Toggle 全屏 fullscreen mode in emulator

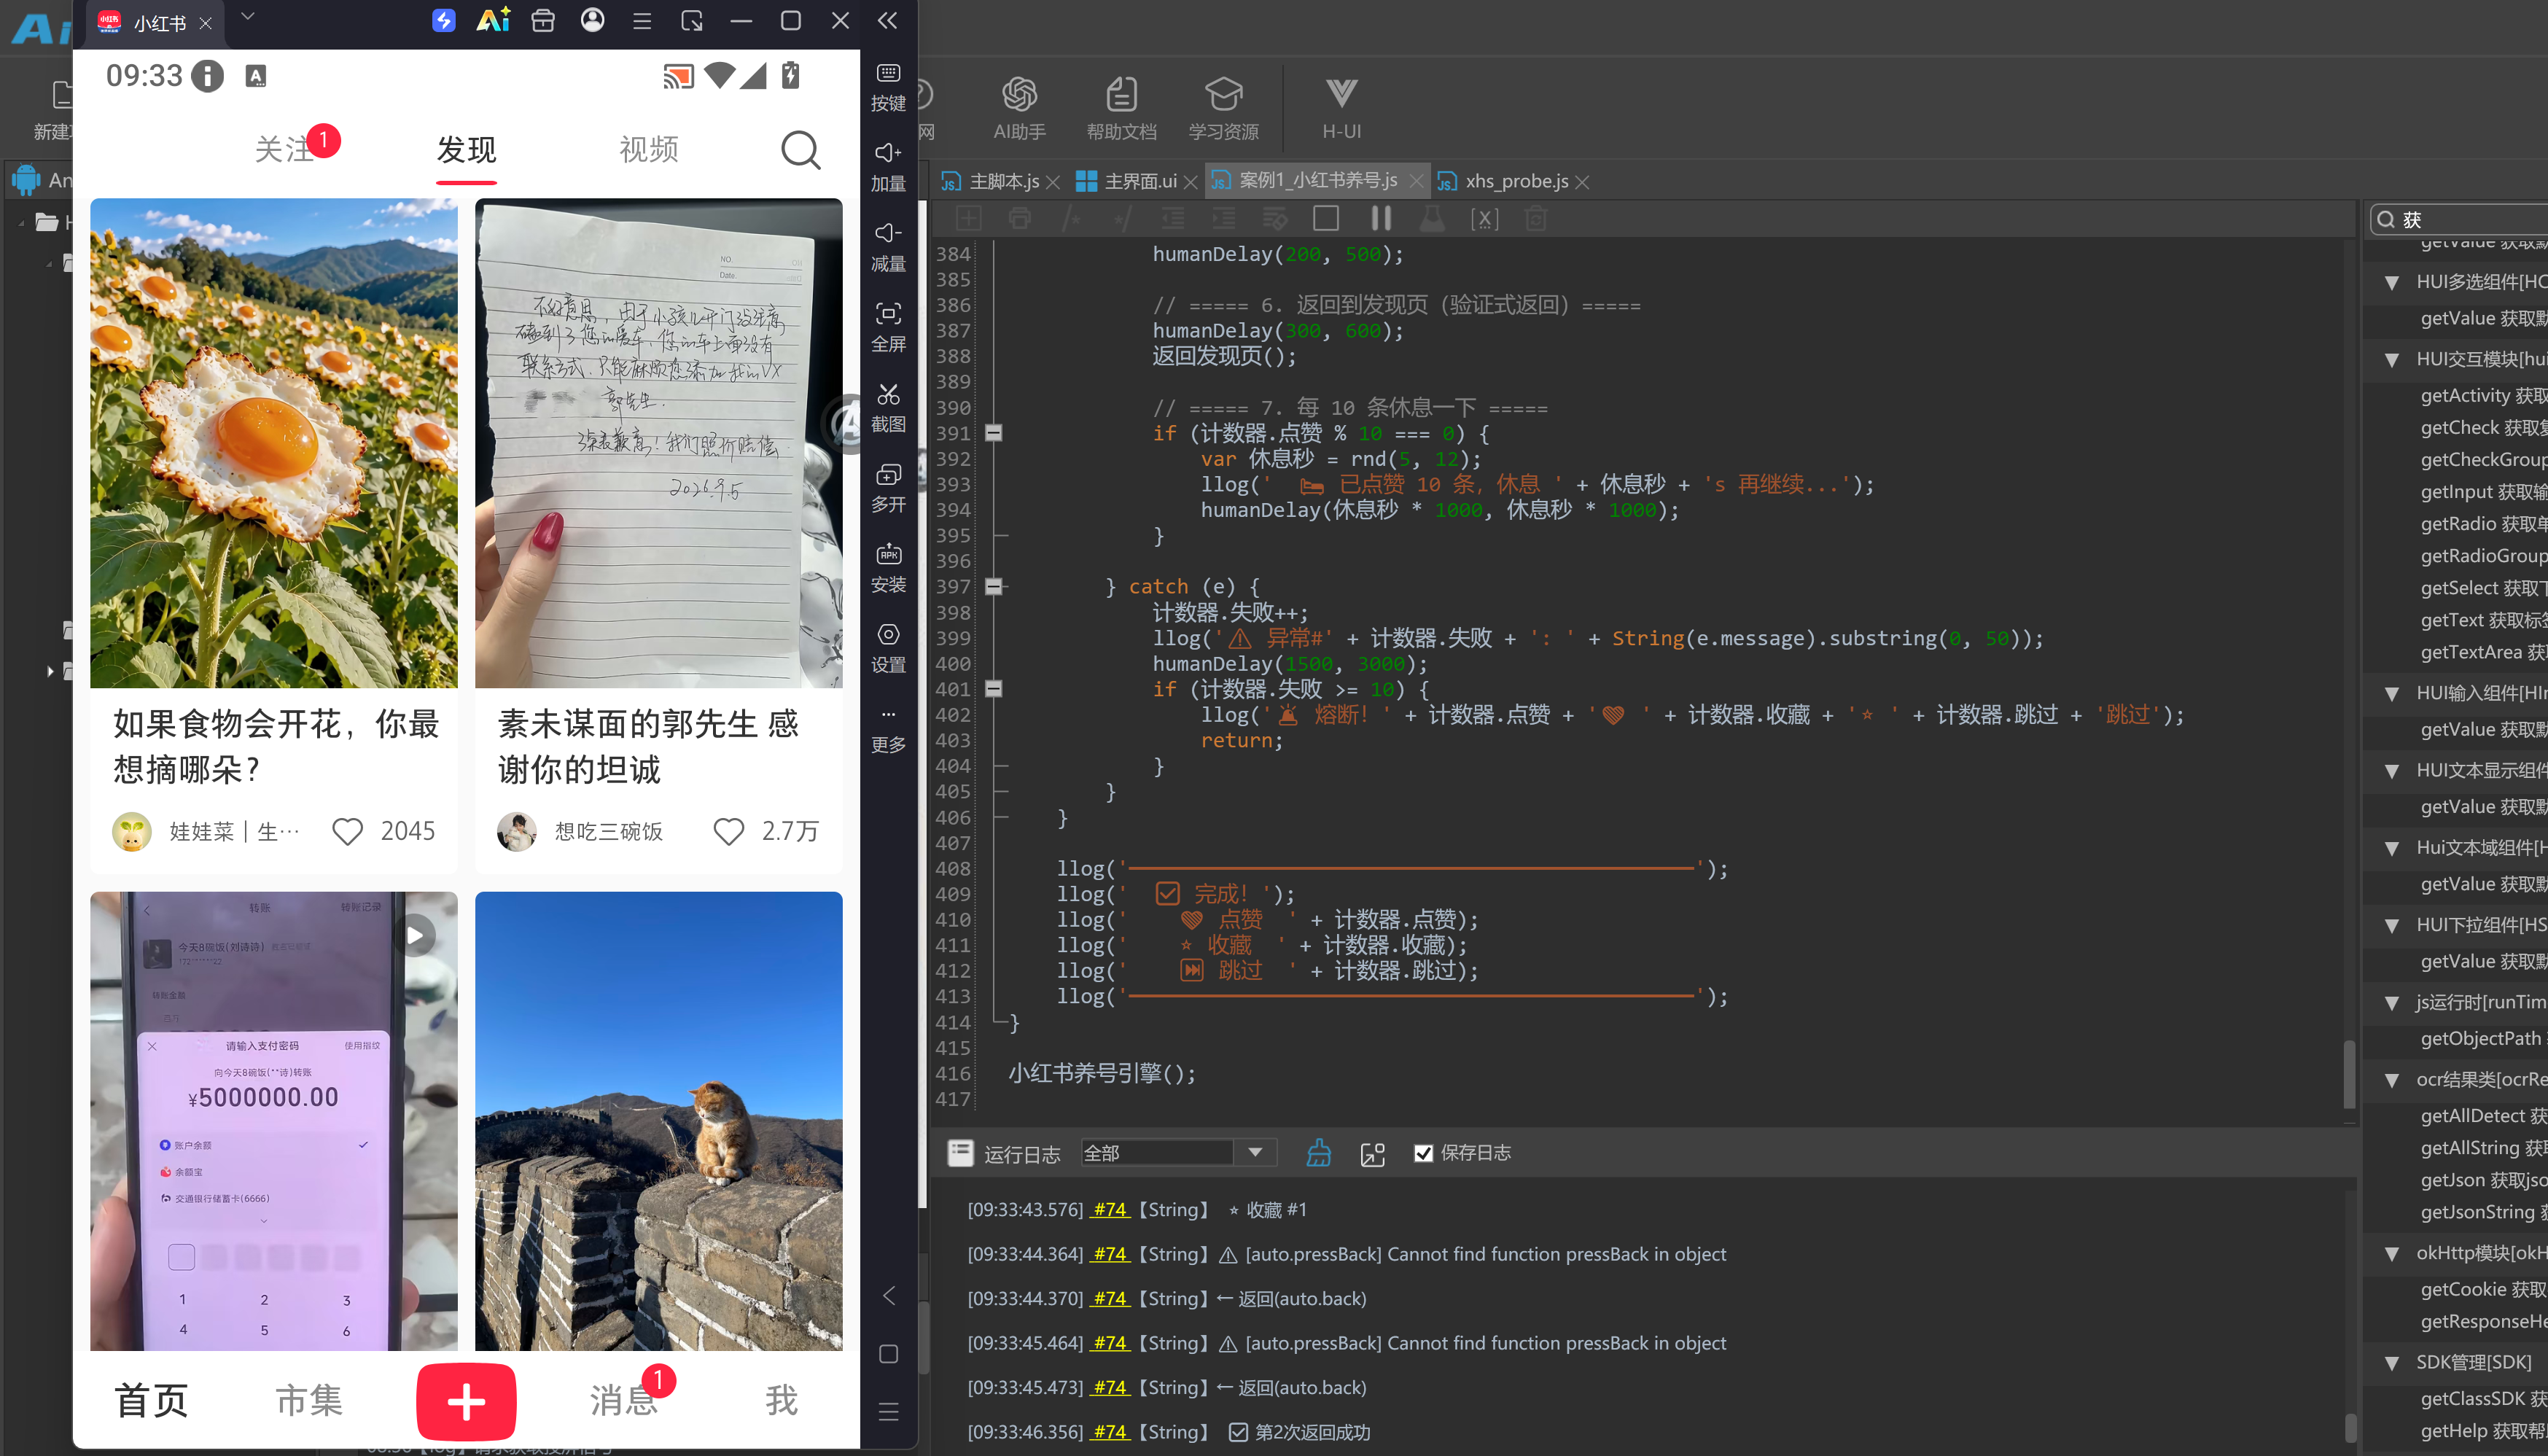tap(888, 327)
